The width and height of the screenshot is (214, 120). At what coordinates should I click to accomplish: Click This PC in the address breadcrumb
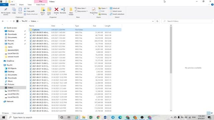pos(24,21)
